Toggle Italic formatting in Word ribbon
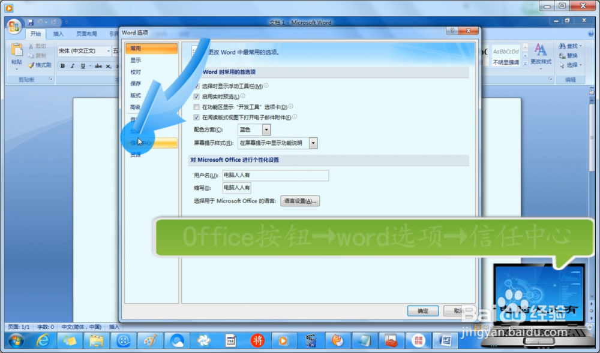 73,66
